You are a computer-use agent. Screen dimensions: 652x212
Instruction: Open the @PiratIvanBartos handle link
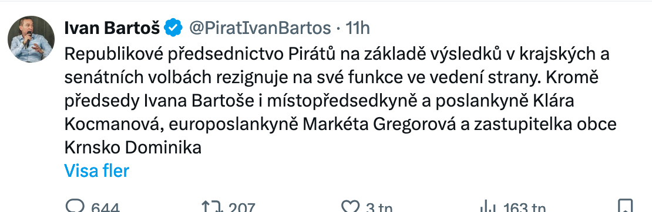260,28
